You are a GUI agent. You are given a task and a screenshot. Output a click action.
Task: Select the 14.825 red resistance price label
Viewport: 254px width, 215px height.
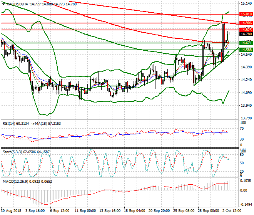point(246,30)
